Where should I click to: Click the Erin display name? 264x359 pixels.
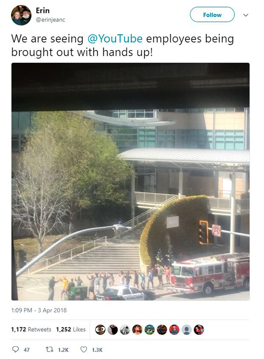pyautogui.click(x=43, y=11)
